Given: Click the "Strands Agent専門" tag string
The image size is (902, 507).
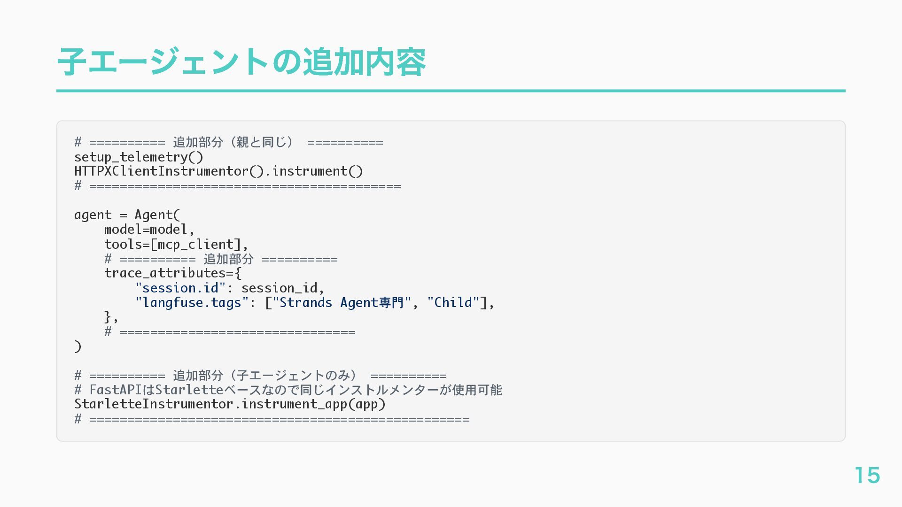Looking at the screenshot, I should [342, 302].
